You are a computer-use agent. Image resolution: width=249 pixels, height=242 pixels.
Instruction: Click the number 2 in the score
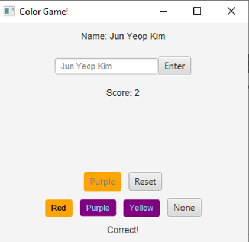click(x=137, y=93)
